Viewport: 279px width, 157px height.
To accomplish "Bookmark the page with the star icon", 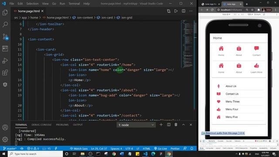I will coord(252,10).
